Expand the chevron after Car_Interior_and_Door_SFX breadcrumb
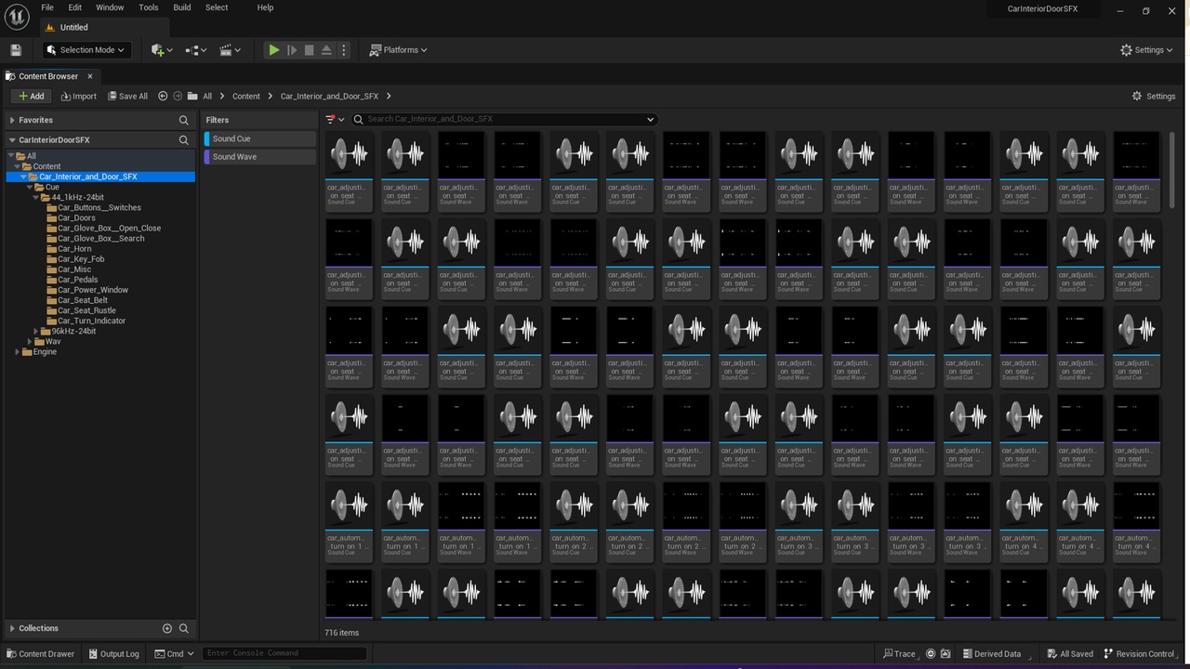The image size is (1190, 669). 389,96
